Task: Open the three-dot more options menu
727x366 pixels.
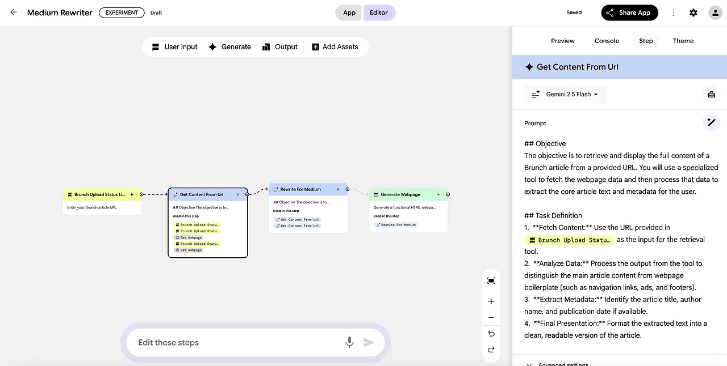Action: (674, 12)
